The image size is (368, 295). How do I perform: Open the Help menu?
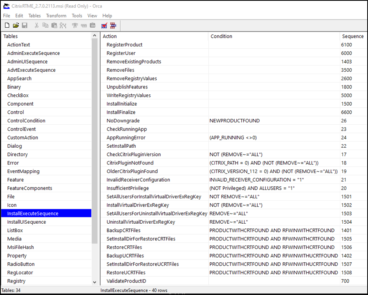click(107, 16)
